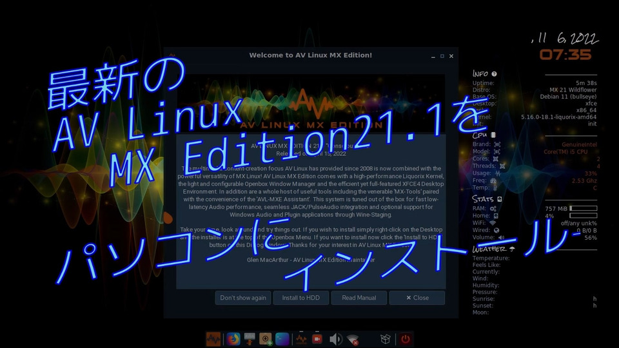Click the globe icon next to Wired
Image resolution: width=619 pixels, height=348 pixels.
[x=496, y=231]
